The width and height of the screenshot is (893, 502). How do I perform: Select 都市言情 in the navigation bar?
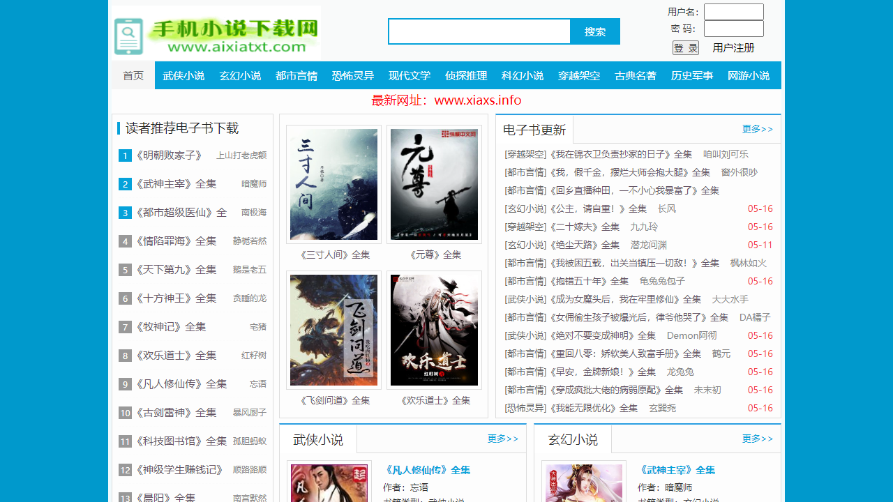pos(297,75)
